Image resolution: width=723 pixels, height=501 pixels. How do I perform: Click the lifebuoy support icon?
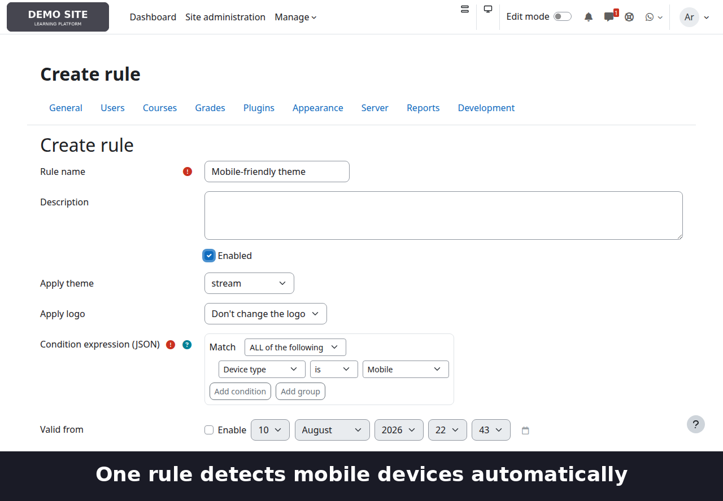point(629,17)
